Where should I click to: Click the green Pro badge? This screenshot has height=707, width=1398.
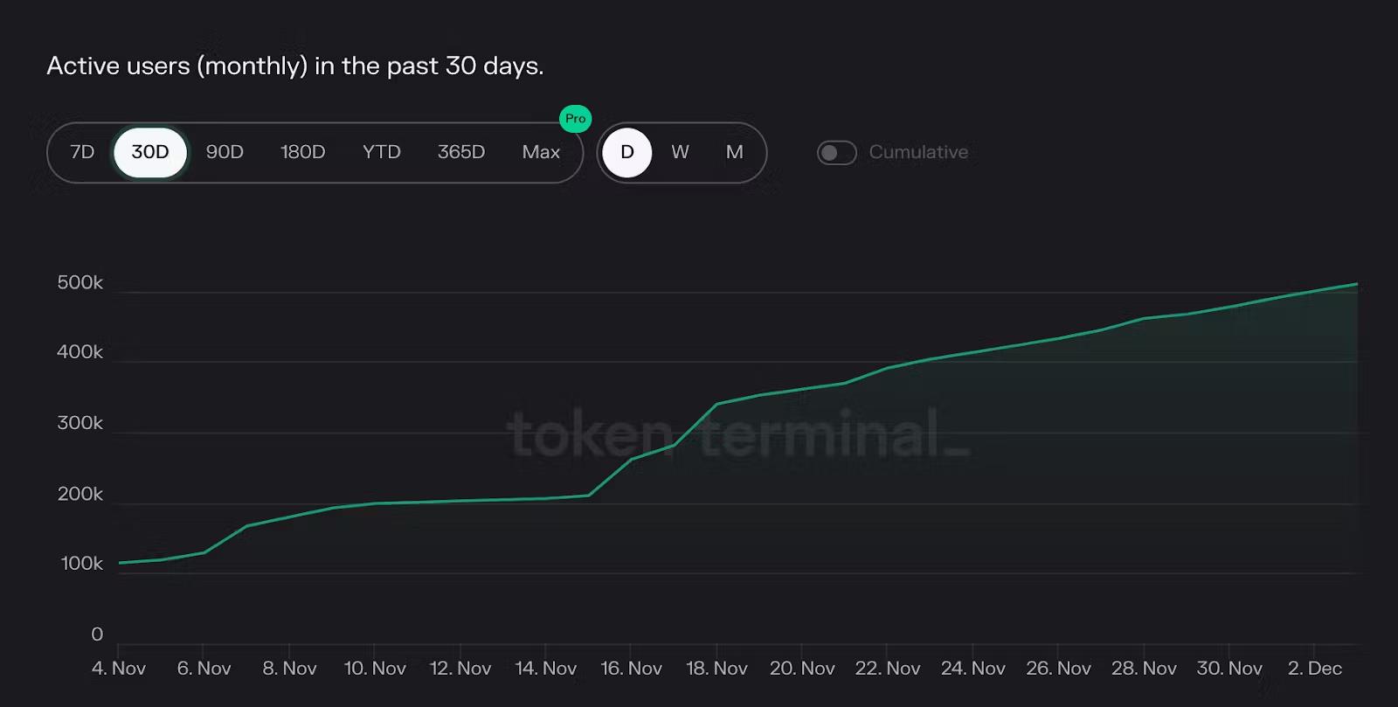pos(575,119)
